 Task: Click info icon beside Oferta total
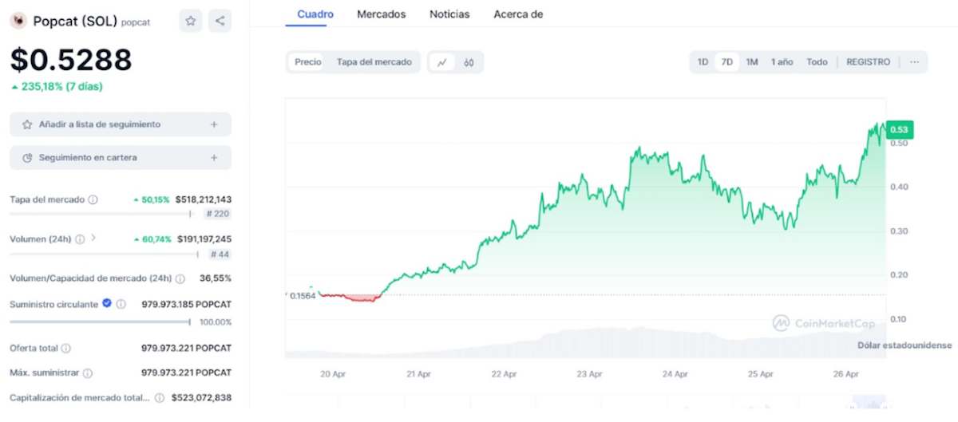coord(66,349)
